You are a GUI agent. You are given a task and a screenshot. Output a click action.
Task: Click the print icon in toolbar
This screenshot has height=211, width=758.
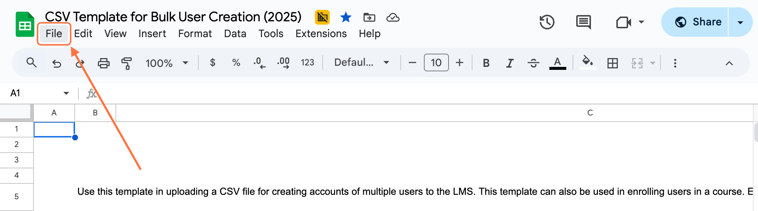(x=103, y=63)
